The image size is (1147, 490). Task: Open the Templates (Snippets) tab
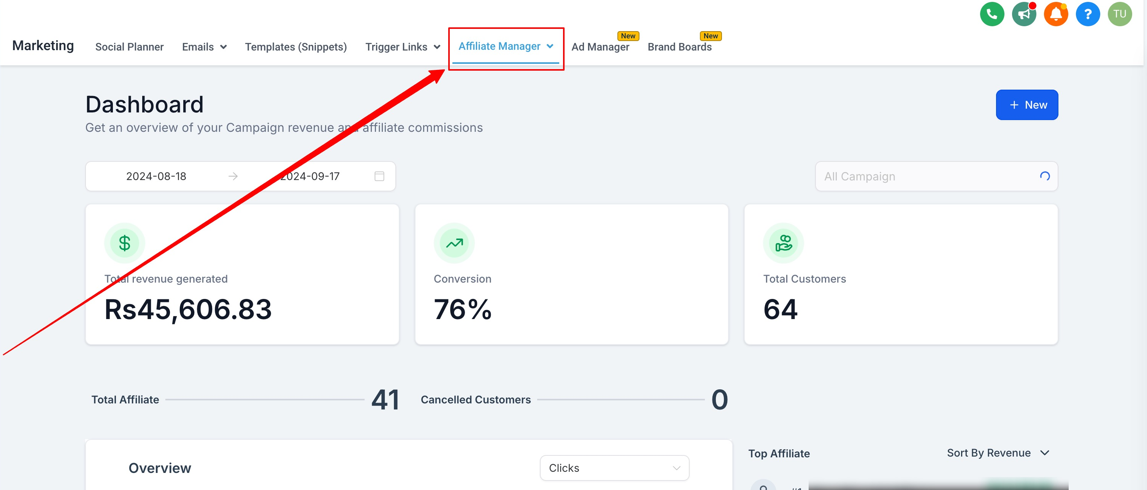coord(296,47)
